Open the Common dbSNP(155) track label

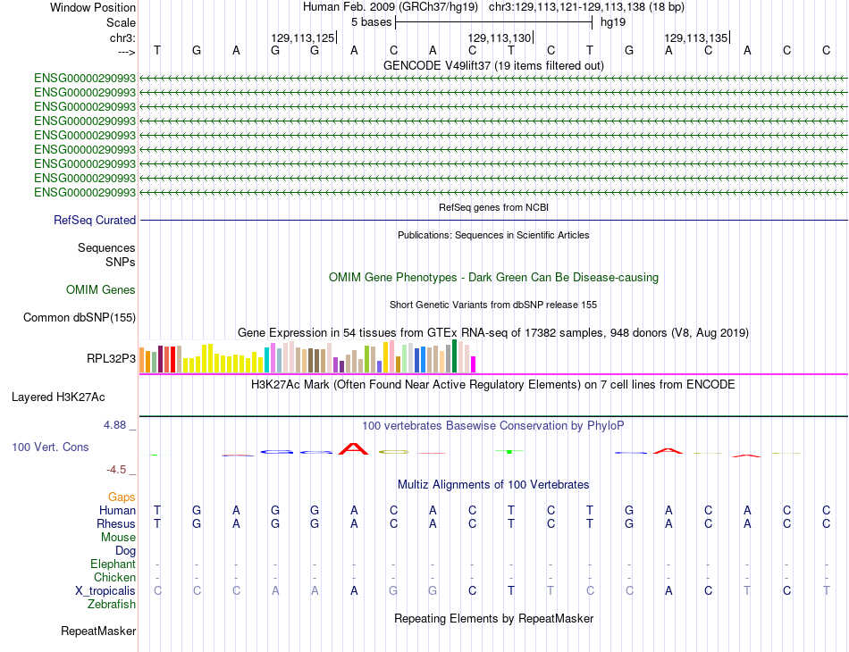[x=79, y=318]
